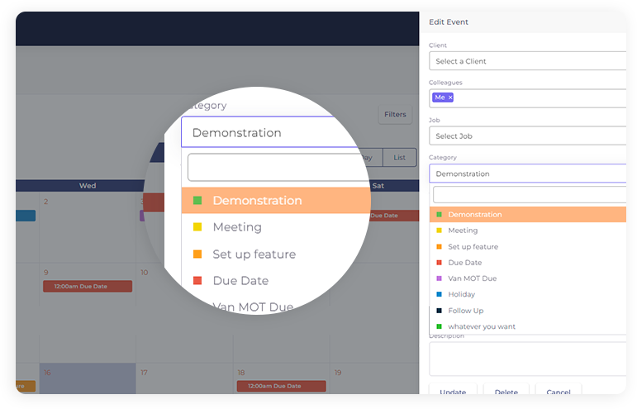This screenshot has height=409, width=637.
Task: Open the Select a Client dropdown
Action: point(527,61)
